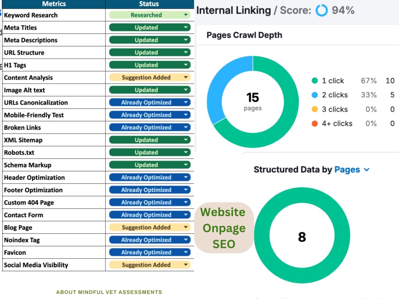Click orange 4+ clicks legend dot
Screen dimensions: 399x299
pos(315,123)
